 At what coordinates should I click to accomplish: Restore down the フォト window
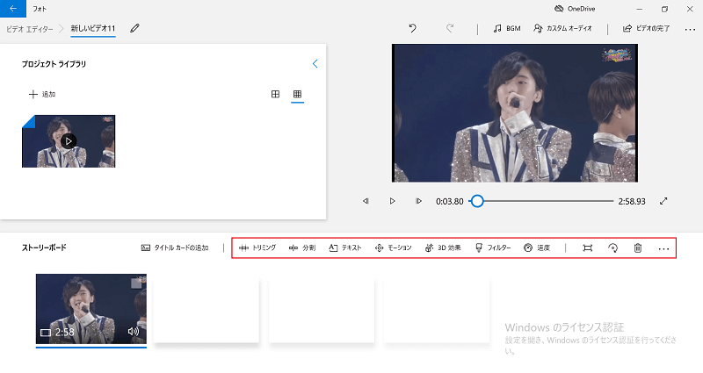664,9
